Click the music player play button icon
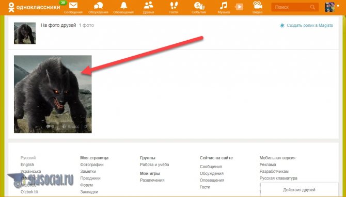 tap(239, 7)
